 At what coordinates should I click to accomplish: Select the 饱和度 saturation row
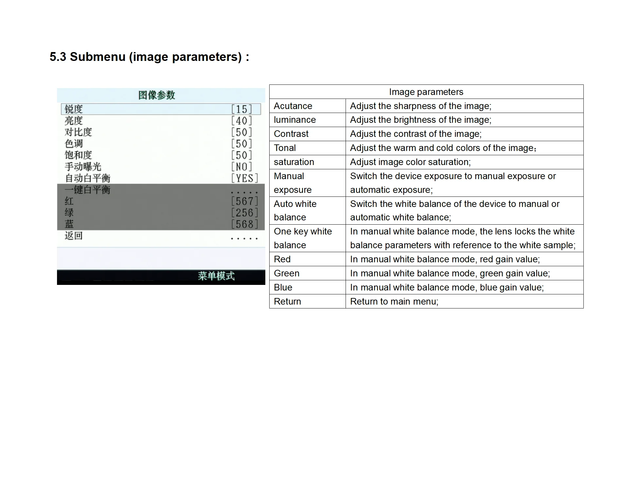click(78, 155)
